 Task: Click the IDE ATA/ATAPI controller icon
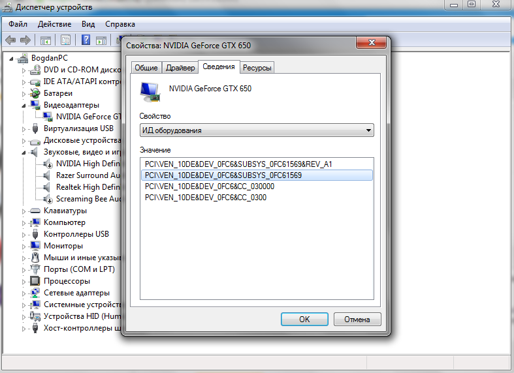tap(35, 82)
